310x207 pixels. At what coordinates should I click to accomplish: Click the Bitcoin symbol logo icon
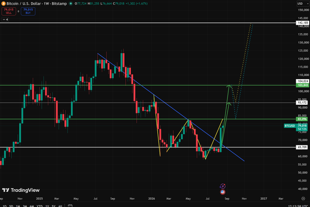click(3, 4)
